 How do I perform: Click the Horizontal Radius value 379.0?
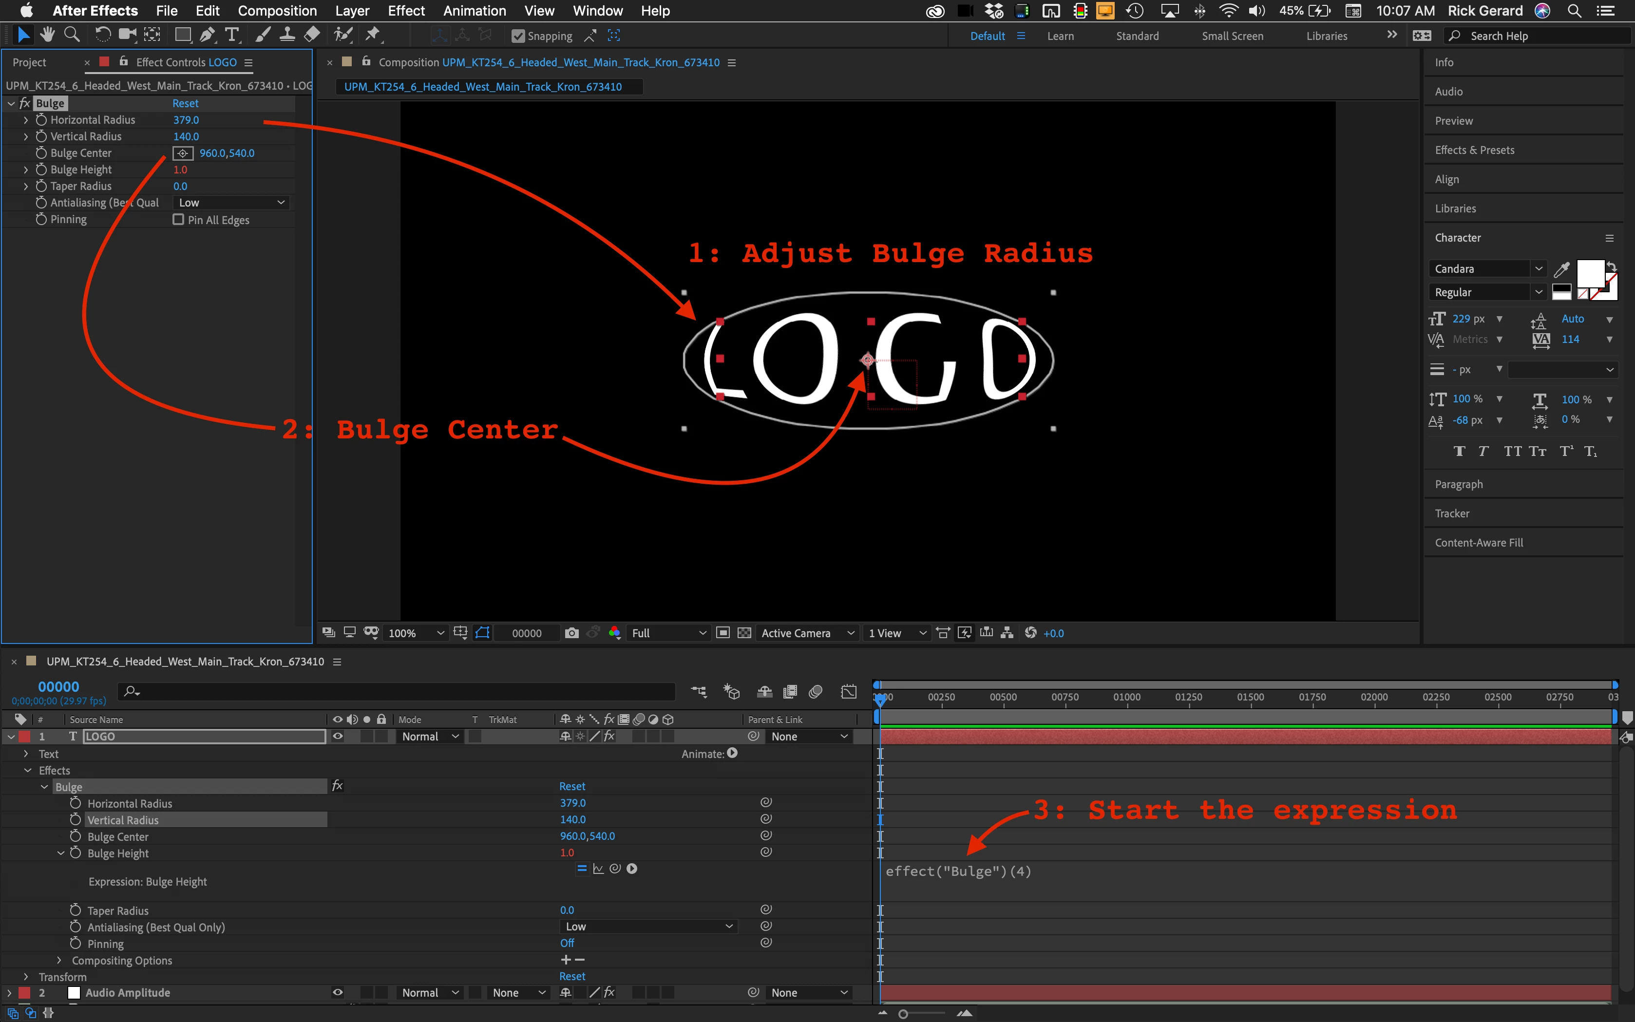(x=186, y=120)
